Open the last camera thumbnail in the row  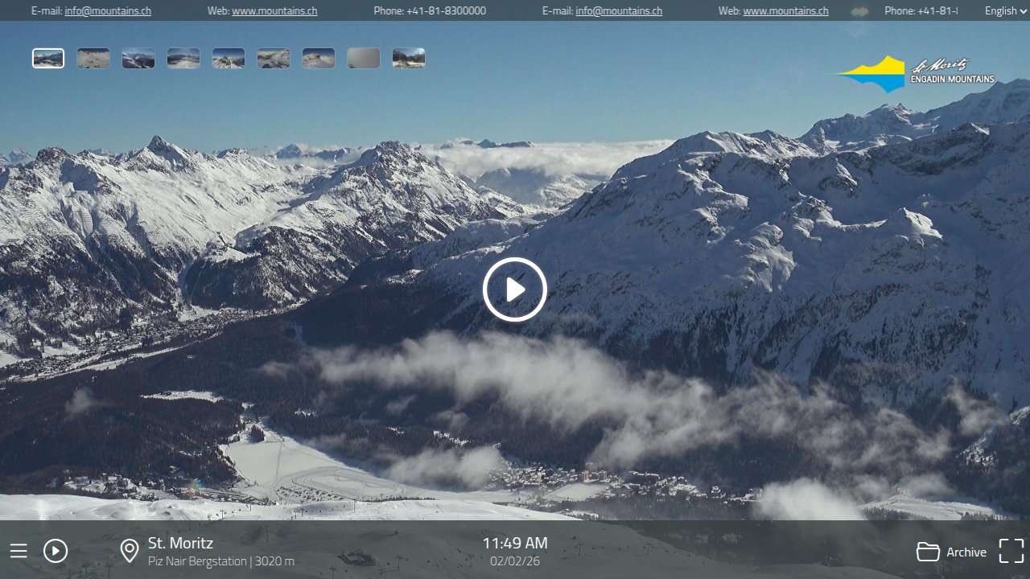(x=409, y=59)
